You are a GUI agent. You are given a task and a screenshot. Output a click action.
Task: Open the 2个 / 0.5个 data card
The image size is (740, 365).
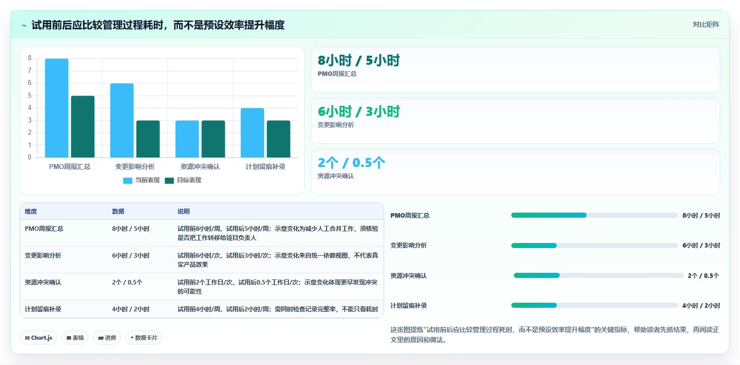pos(515,172)
